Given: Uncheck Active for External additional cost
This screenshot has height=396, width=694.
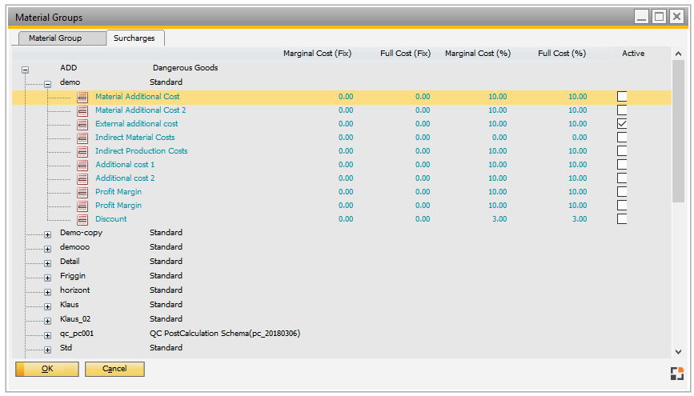Looking at the screenshot, I should 622,124.
